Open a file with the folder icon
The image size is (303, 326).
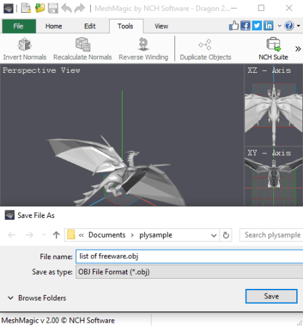coord(40,8)
